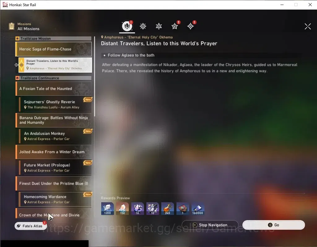Click the 160000 credits reward icon
Screen dimensions: 317x247
point(198,208)
